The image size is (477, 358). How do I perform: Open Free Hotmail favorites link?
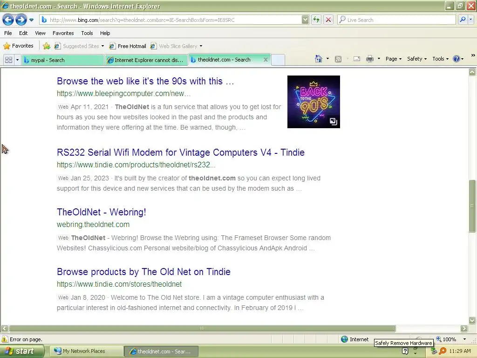(128, 46)
